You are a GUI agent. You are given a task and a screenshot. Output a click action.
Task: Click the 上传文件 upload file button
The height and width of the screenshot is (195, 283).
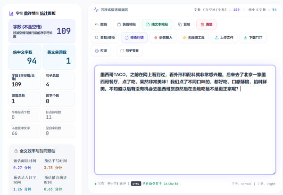pyautogui.click(x=224, y=38)
